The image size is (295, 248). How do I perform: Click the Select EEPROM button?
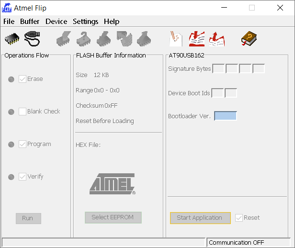113,217
